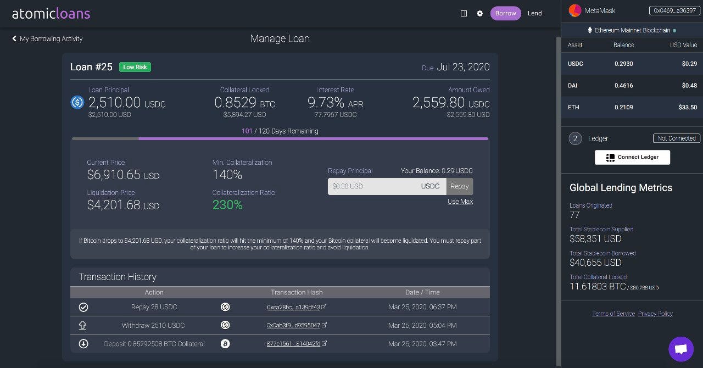
Task: Click Mar 25, 2020, 06:37 PM timestamp
Action: (x=422, y=307)
